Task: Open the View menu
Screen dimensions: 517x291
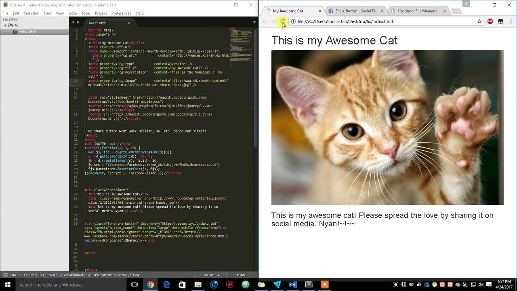Action: (x=60, y=13)
